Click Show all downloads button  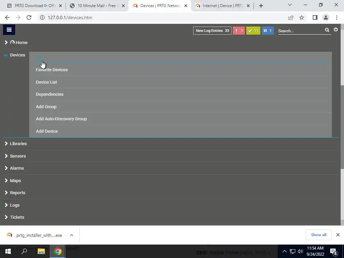pos(318,235)
